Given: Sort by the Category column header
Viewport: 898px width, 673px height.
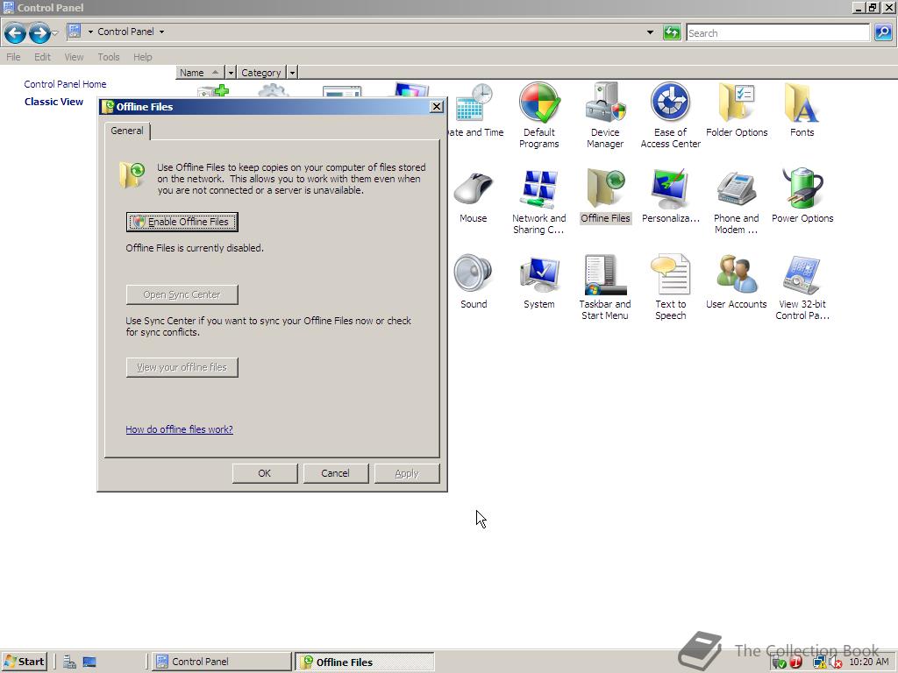Looking at the screenshot, I should pos(261,73).
